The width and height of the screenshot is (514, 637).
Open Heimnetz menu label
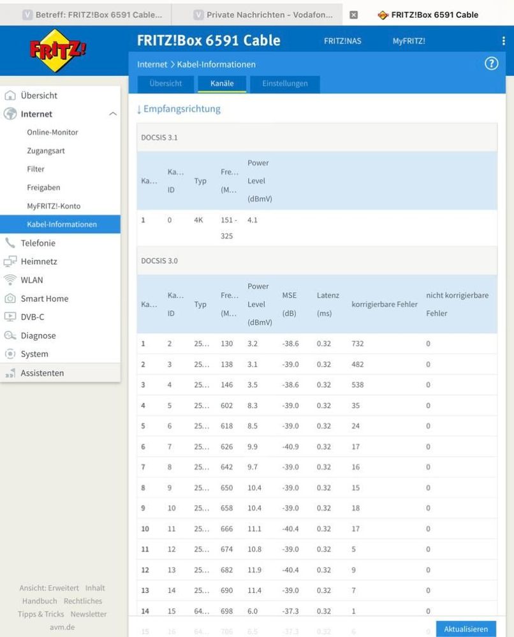click(x=39, y=261)
